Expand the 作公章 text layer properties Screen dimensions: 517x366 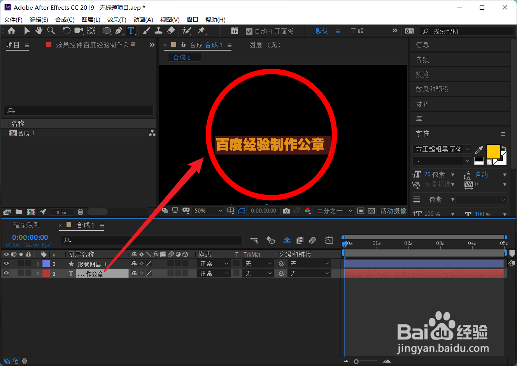[38, 274]
